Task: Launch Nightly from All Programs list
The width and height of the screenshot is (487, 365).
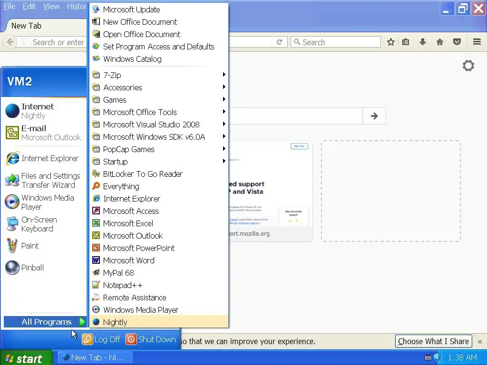Action: 159,322
